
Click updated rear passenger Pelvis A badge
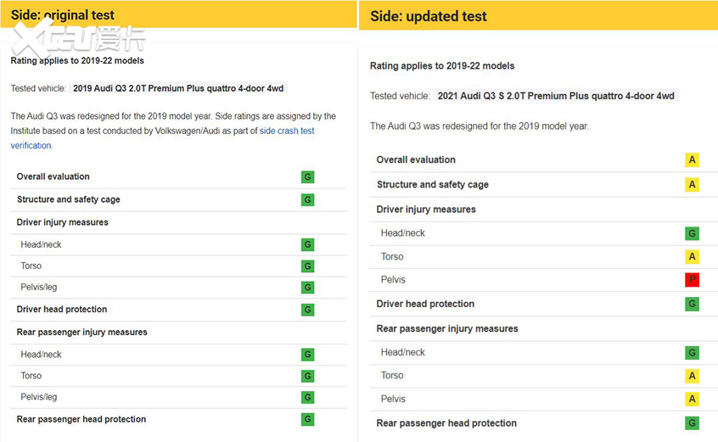pos(692,399)
